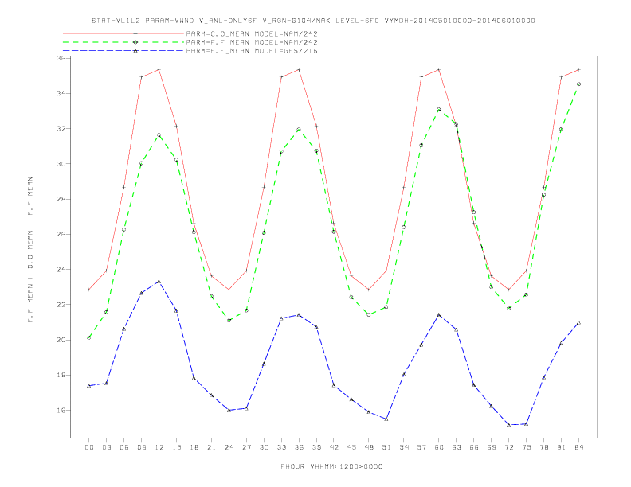This screenshot has width=631, height=487.
Task: Click green circle data point at forecast hour 60
Action: (x=439, y=109)
